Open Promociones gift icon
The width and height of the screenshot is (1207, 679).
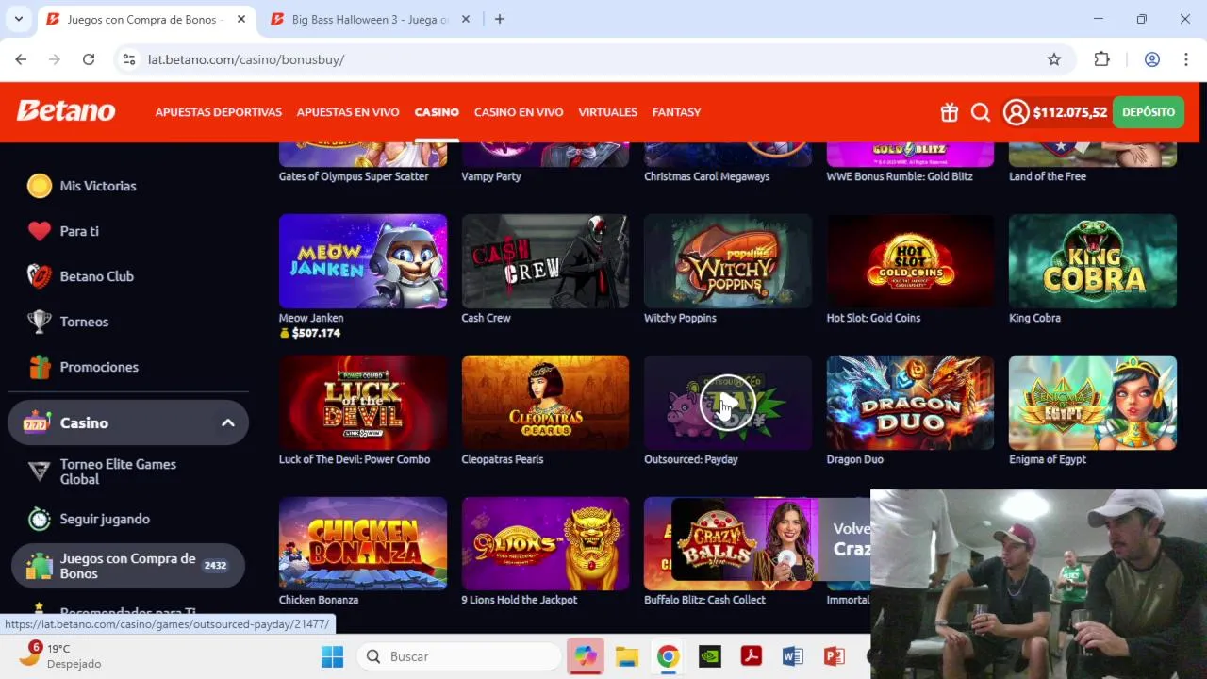(x=39, y=367)
